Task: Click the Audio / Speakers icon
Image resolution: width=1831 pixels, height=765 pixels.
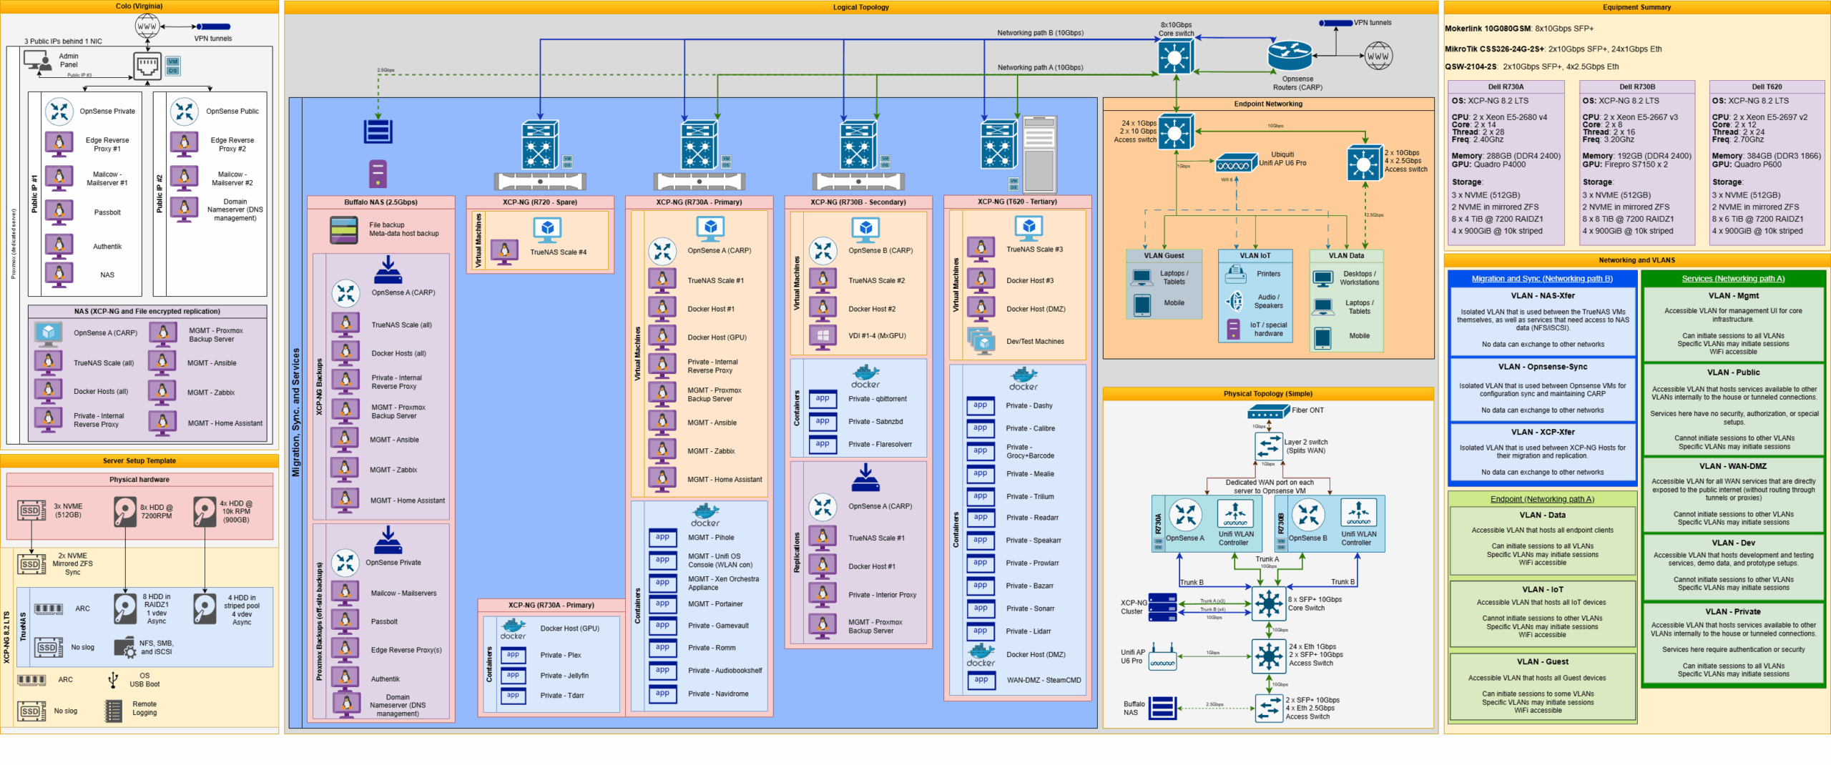Action: 1235,302
